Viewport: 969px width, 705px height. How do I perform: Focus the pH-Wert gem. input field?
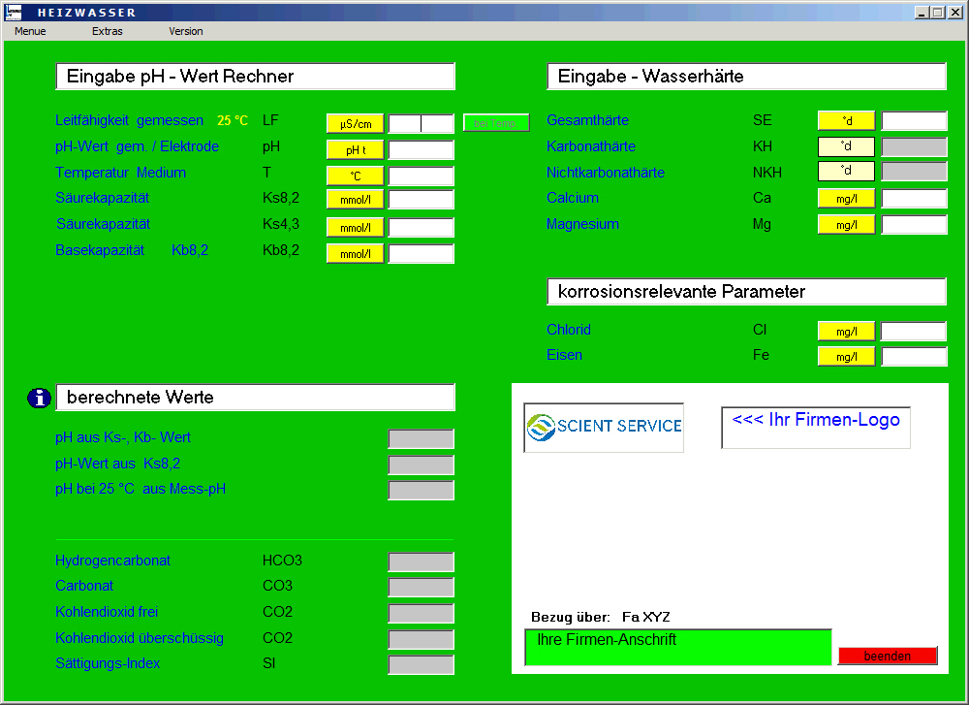pos(422,150)
